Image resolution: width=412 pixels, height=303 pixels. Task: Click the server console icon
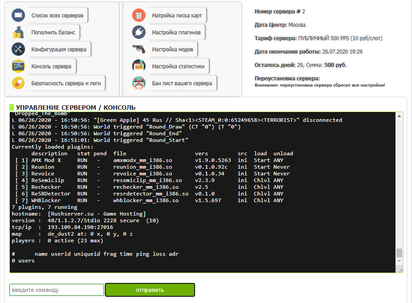coord(18,66)
